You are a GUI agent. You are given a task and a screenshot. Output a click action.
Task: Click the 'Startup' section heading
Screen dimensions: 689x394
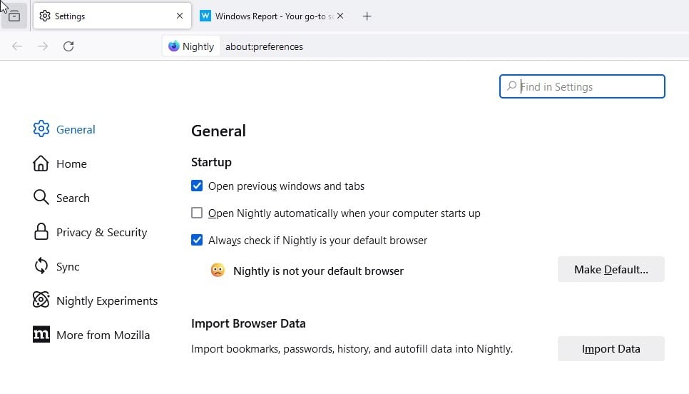click(x=211, y=162)
